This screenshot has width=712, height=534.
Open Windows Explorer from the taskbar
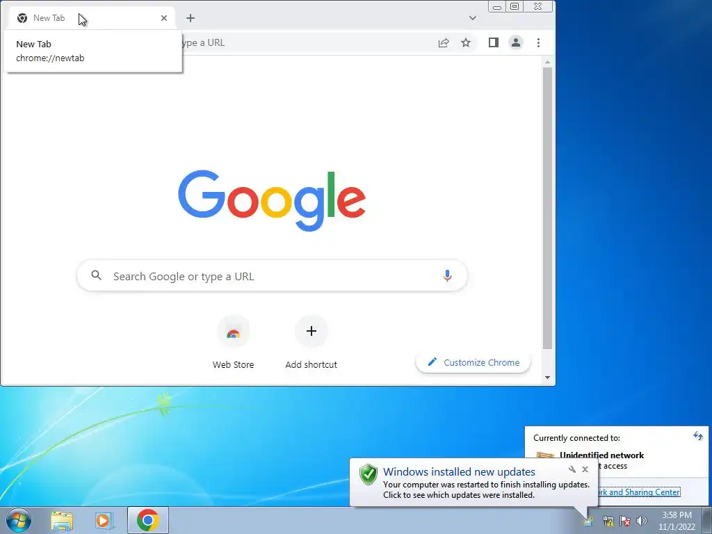[62, 521]
